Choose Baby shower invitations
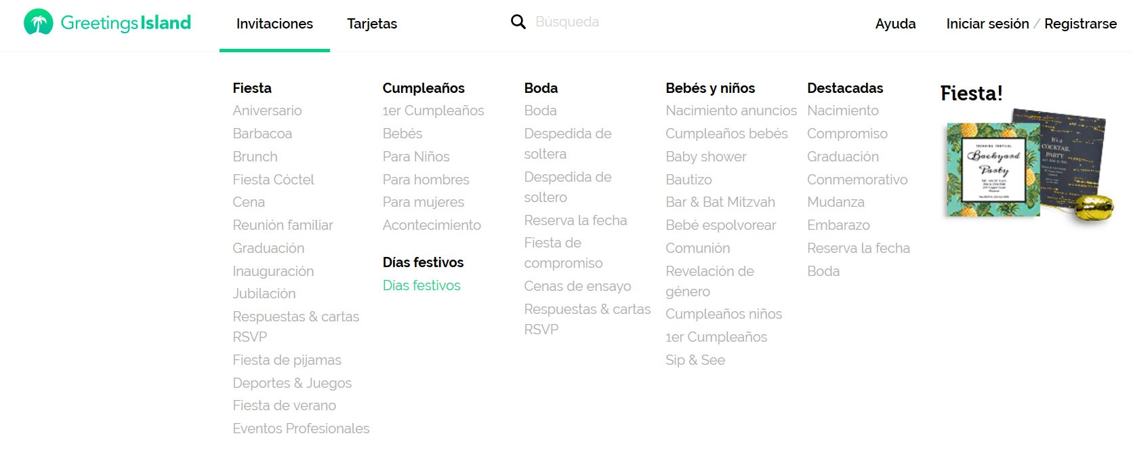This screenshot has width=1133, height=459. click(x=705, y=157)
